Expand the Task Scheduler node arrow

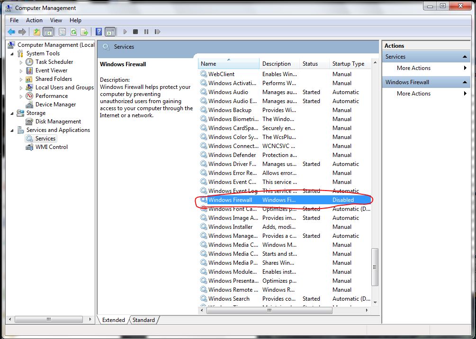click(21, 62)
